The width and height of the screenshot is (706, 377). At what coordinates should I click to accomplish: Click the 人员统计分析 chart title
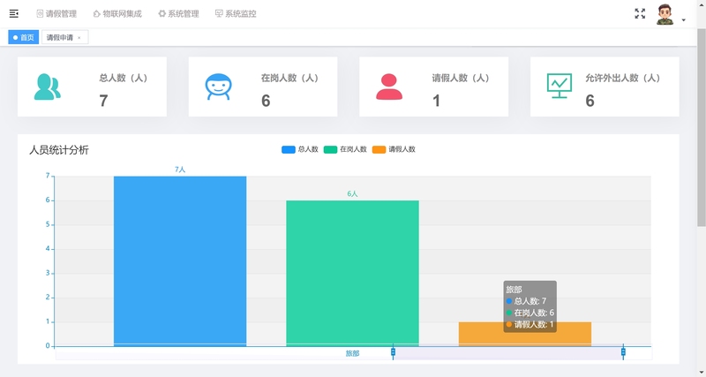[59, 150]
